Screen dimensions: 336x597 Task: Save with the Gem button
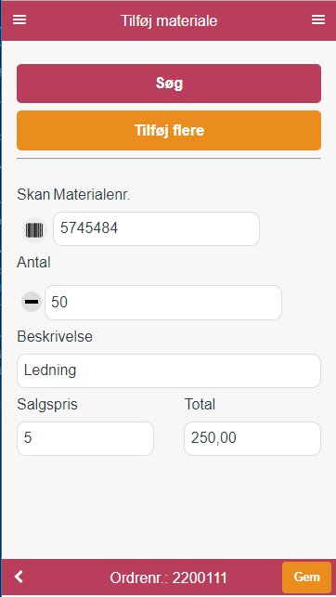coord(306,578)
